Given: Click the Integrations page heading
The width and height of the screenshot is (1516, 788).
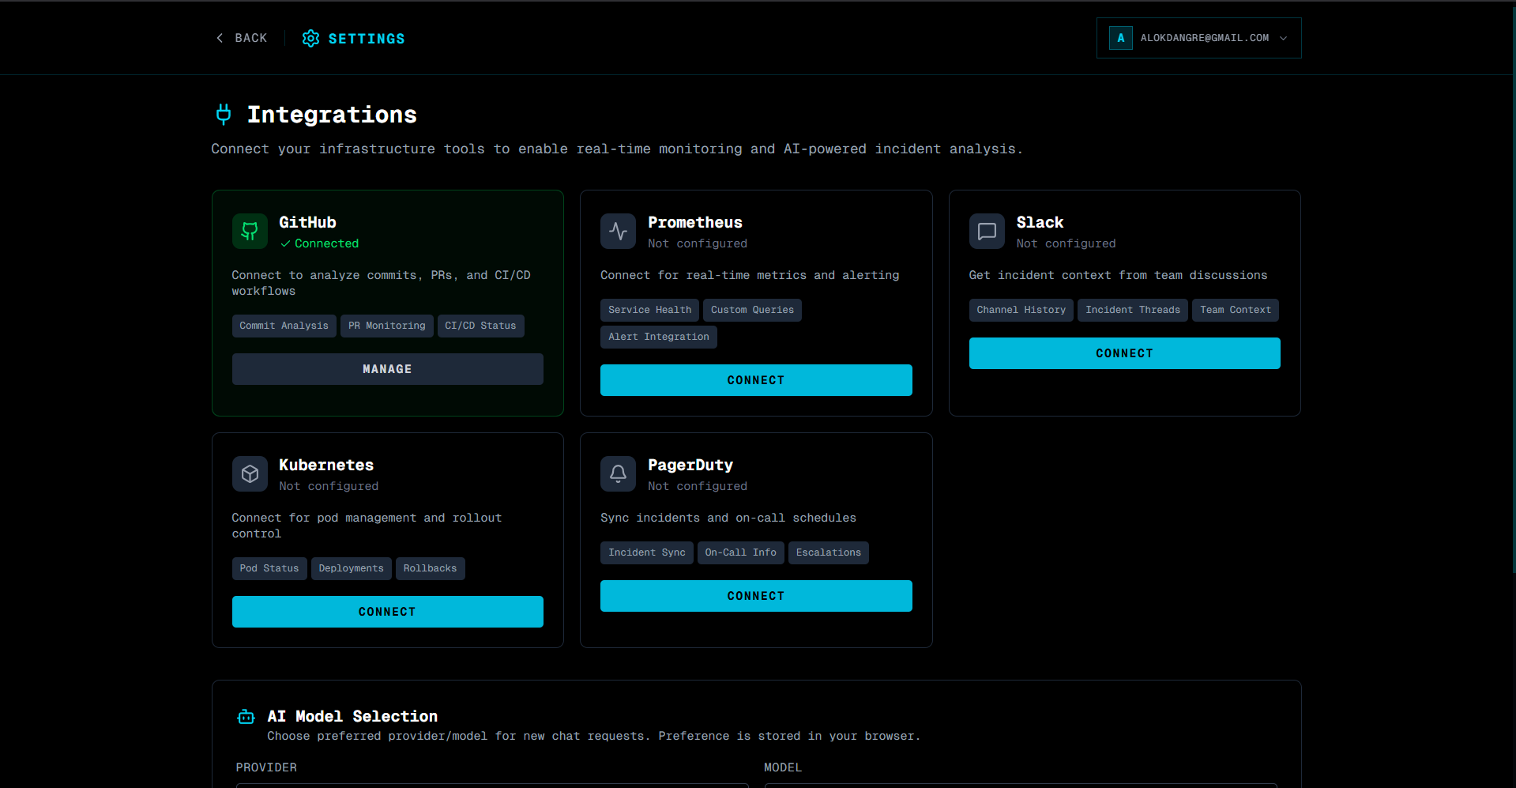Looking at the screenshot, I should point(332,115).
